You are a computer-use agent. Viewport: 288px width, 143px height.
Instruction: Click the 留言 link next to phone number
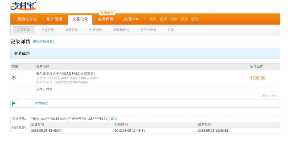pyautogui.click(x=114, y=119)
